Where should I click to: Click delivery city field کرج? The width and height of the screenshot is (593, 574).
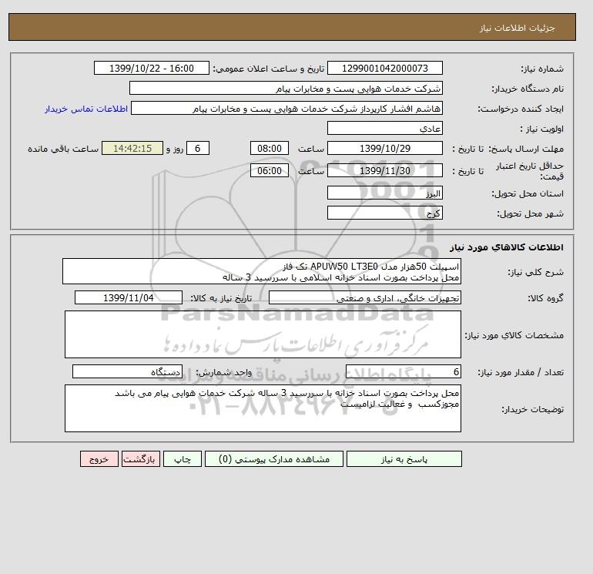coord(384,213)
